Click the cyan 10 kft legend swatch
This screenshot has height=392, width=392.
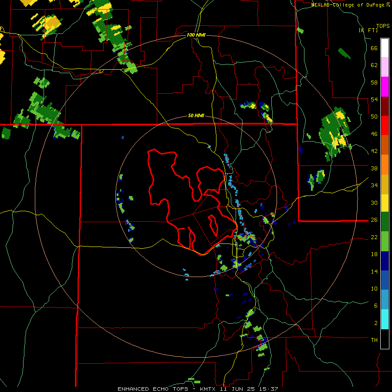click(385, 319)
